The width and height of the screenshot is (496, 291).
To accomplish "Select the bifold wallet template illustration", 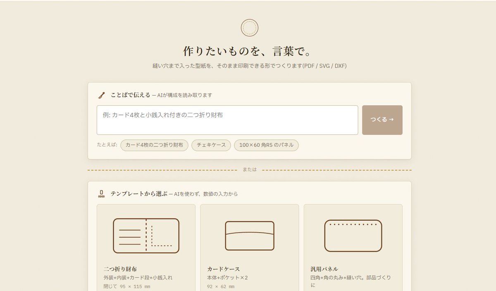I will (146, 236).
